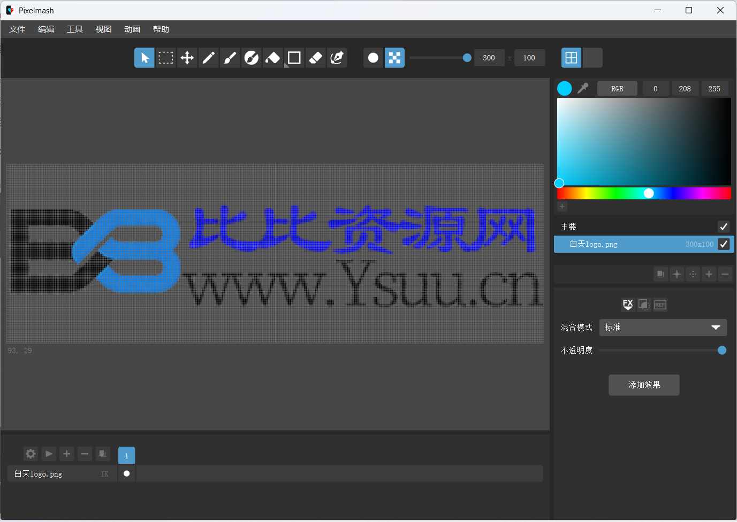Activate the Eraser tool
This screenshot has width=737, height=522.
click(316, 58)
